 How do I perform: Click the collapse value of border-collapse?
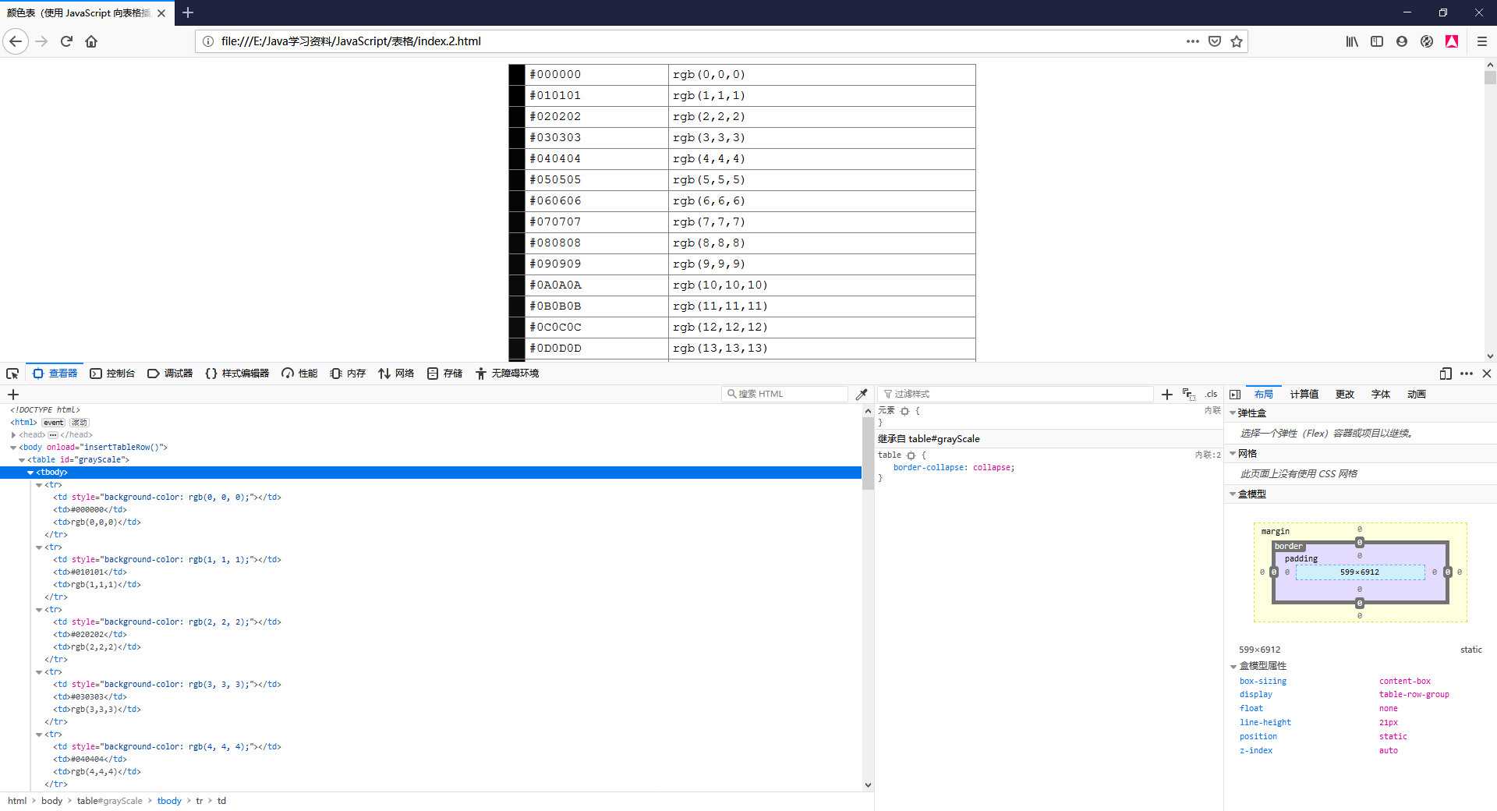click(992, 468)
